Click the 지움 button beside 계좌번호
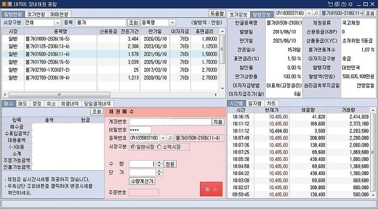378x209 pixels. pos(218,122)
